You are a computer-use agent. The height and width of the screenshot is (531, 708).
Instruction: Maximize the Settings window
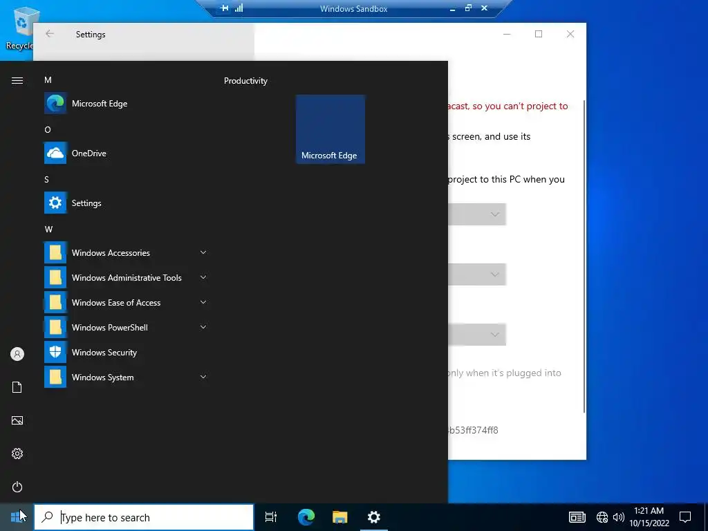(538, 34)
